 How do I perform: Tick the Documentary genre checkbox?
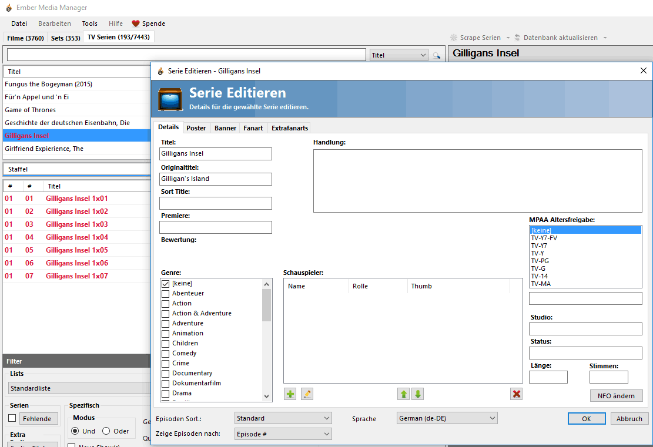click(x=165, y=374)
